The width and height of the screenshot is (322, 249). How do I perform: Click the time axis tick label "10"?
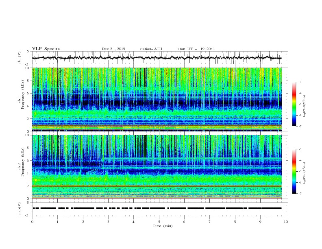tap(286, 222)
